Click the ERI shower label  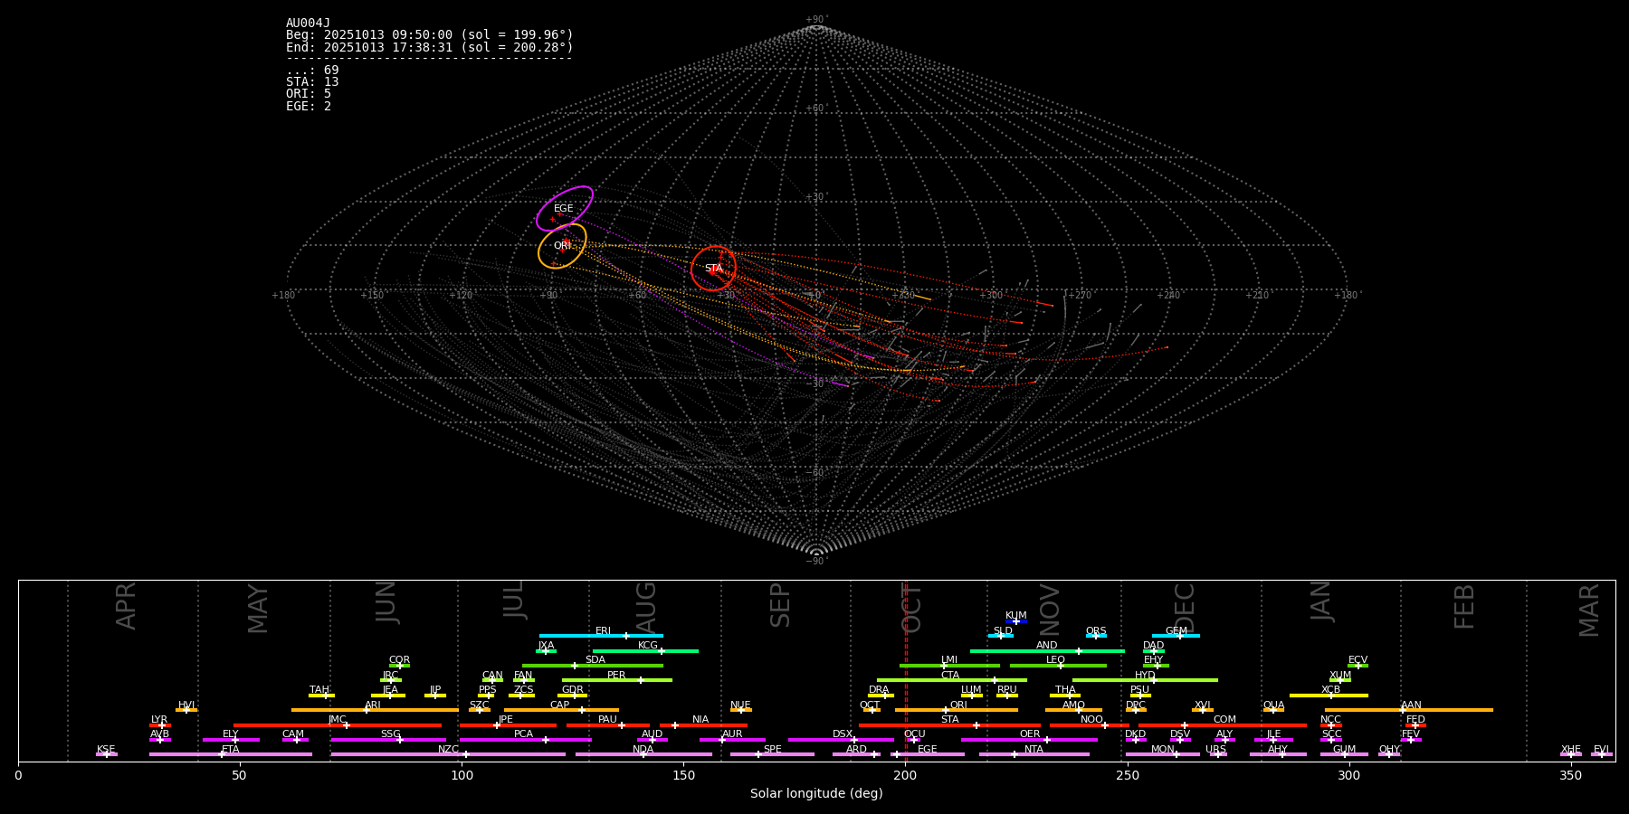pyautogui.click(x=604, y=631)
